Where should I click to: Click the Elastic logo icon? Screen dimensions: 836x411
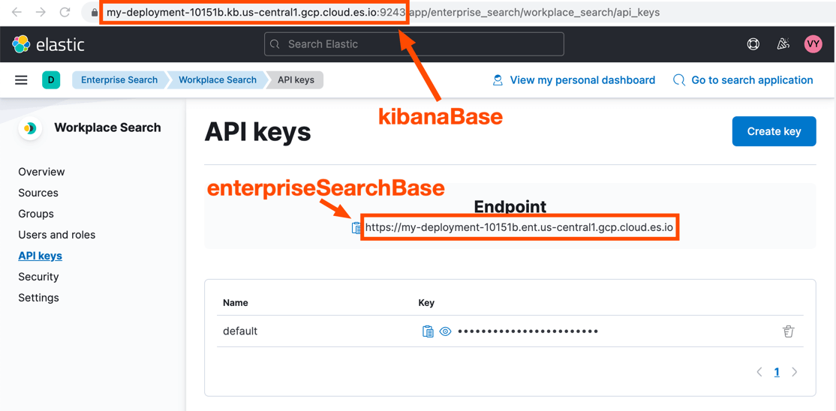click(21, 44)
